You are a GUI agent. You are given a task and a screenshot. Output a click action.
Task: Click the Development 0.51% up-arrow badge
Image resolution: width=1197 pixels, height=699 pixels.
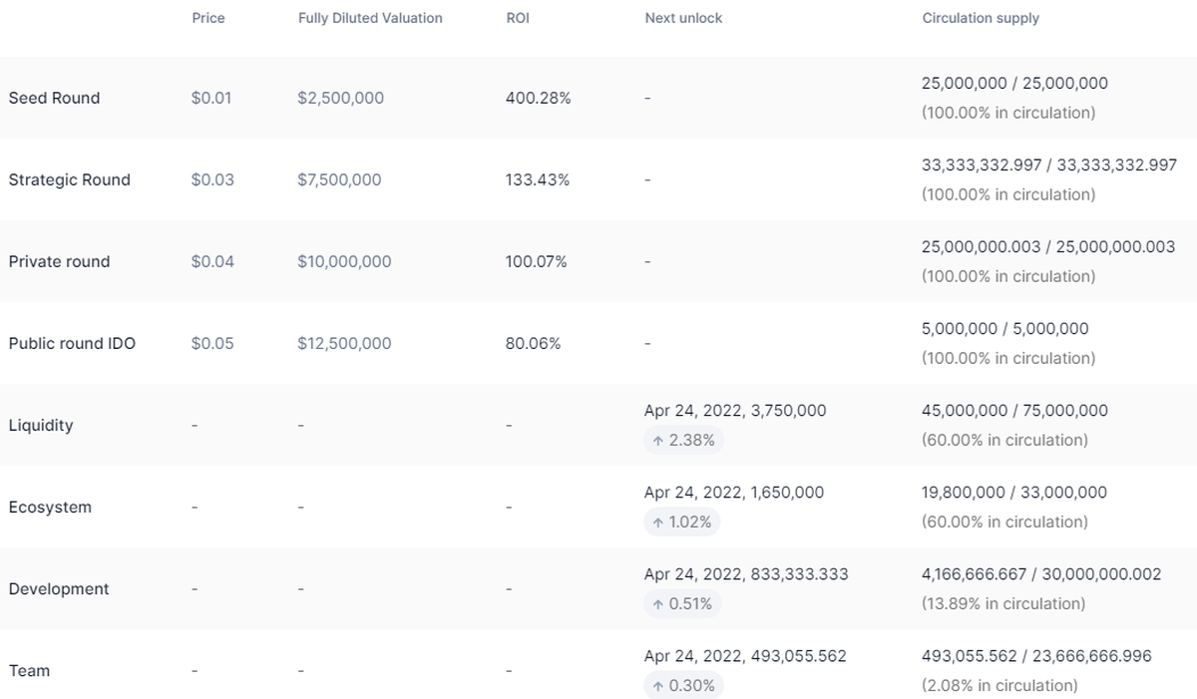pos(684,603)
